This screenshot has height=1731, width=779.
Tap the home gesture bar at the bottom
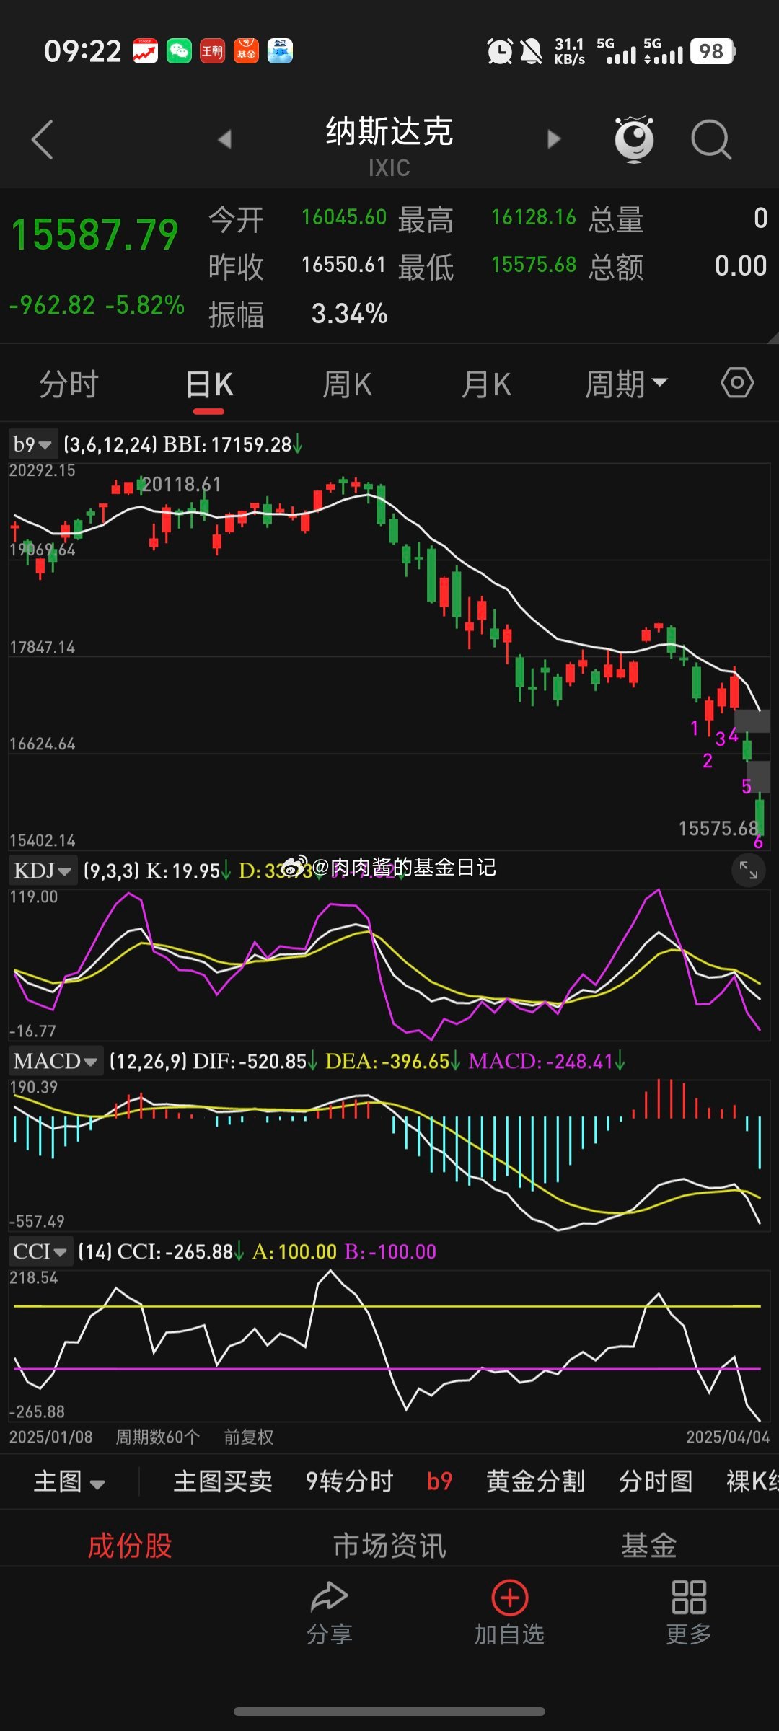[x=389, y=1712]
